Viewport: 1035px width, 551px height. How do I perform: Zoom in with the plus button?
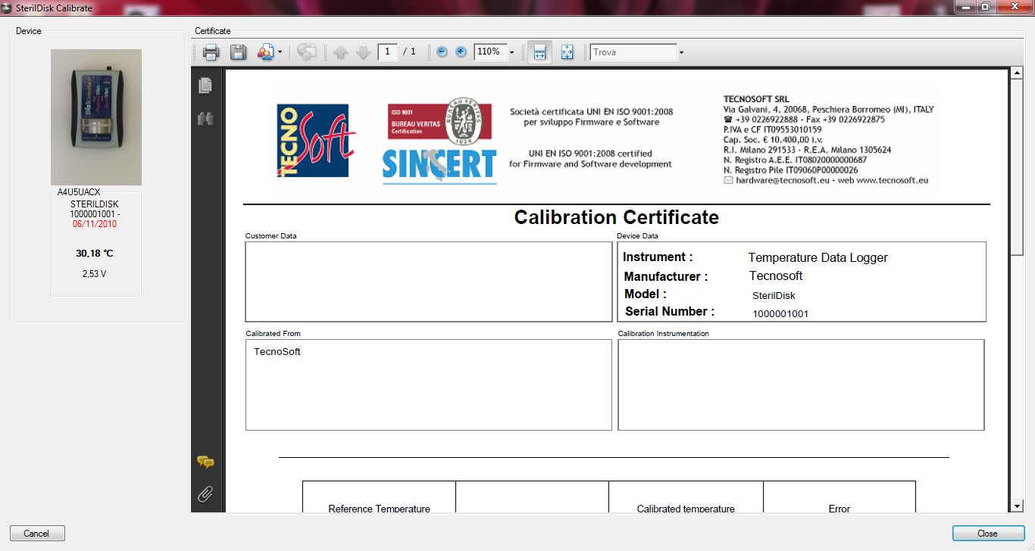point(461,52)
